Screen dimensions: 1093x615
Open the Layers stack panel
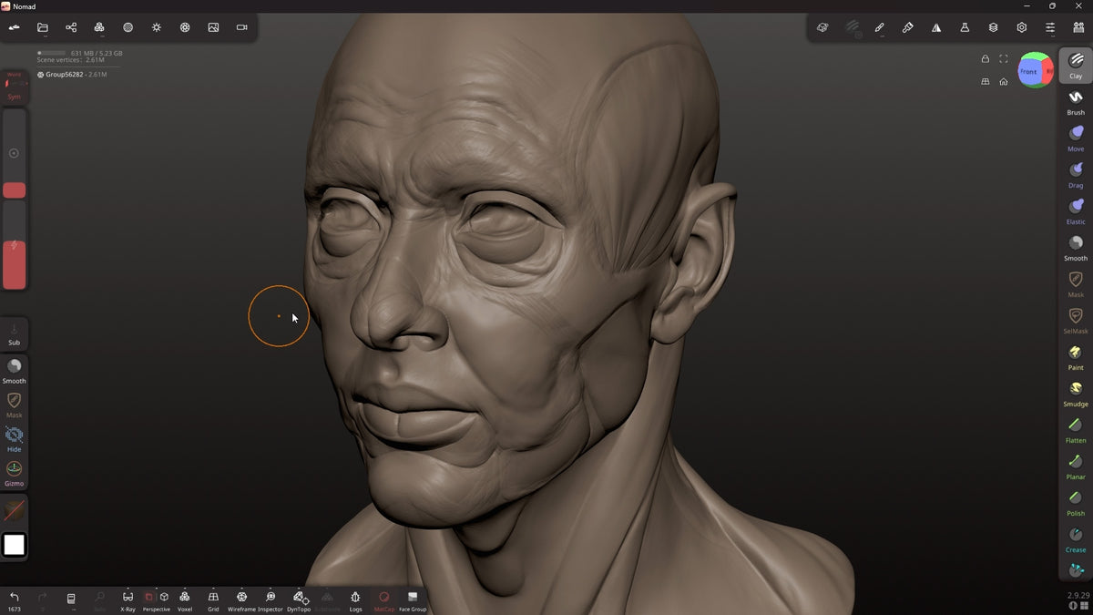[994, 27]
